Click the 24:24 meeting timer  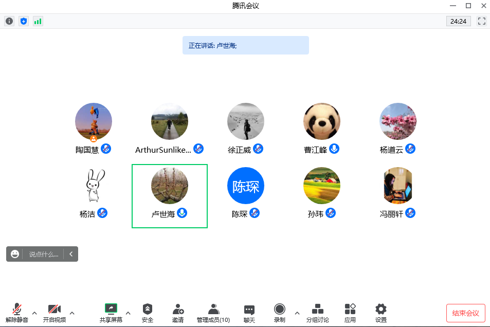(x=459, y=21)
